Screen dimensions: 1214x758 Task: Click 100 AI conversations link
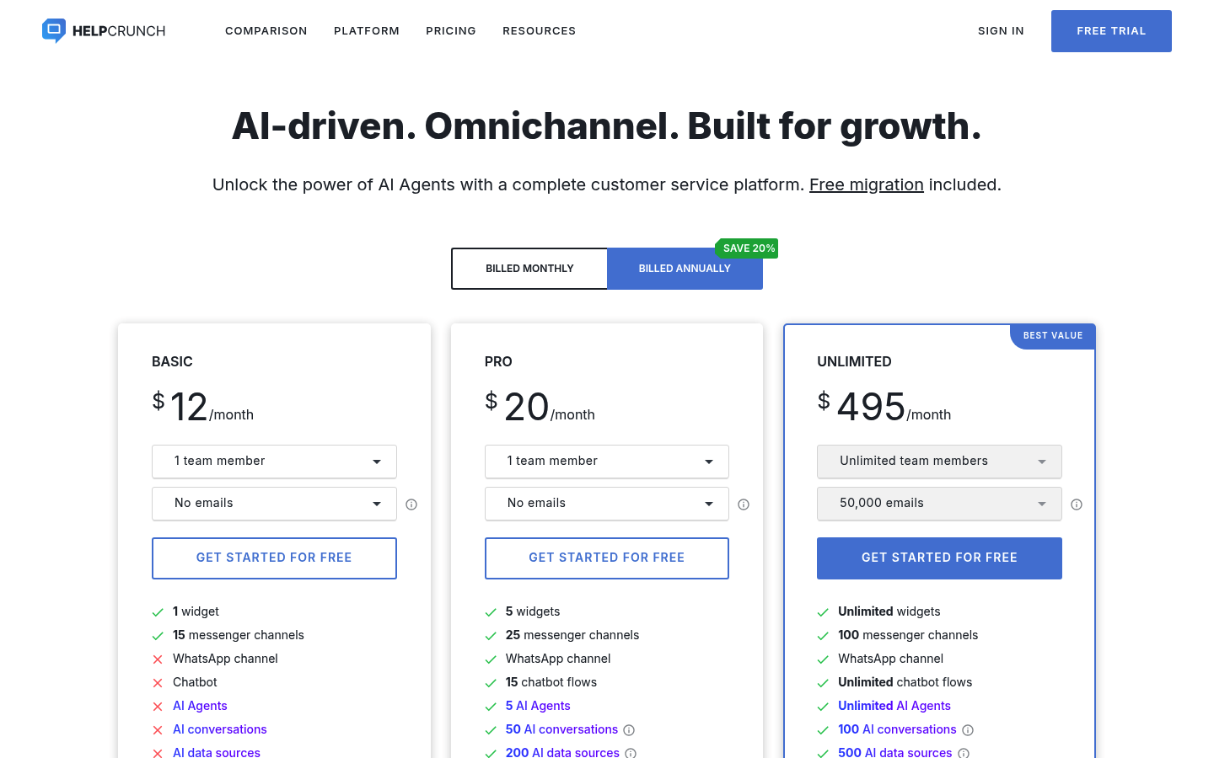(x=897, y=729)
